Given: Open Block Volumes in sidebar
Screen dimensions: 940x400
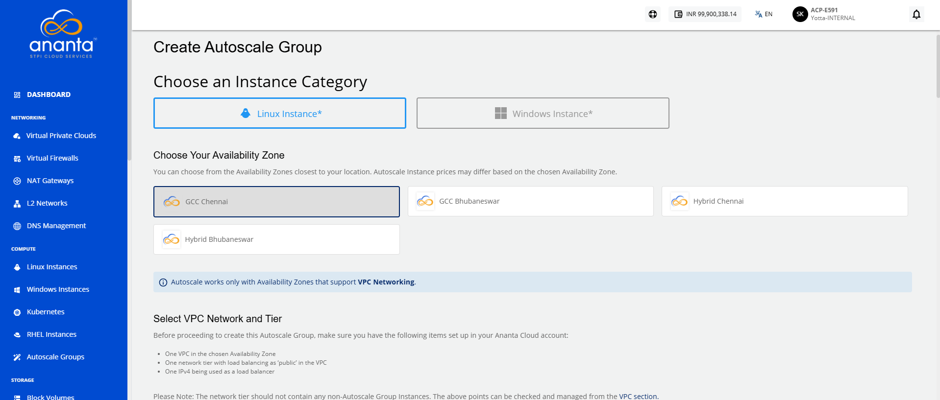Looking at the screenshot, I should pos(50,397).
